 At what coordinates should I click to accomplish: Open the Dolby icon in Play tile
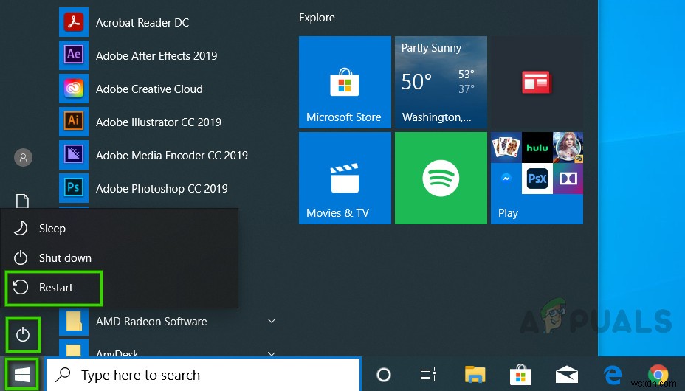click(568, 179)
